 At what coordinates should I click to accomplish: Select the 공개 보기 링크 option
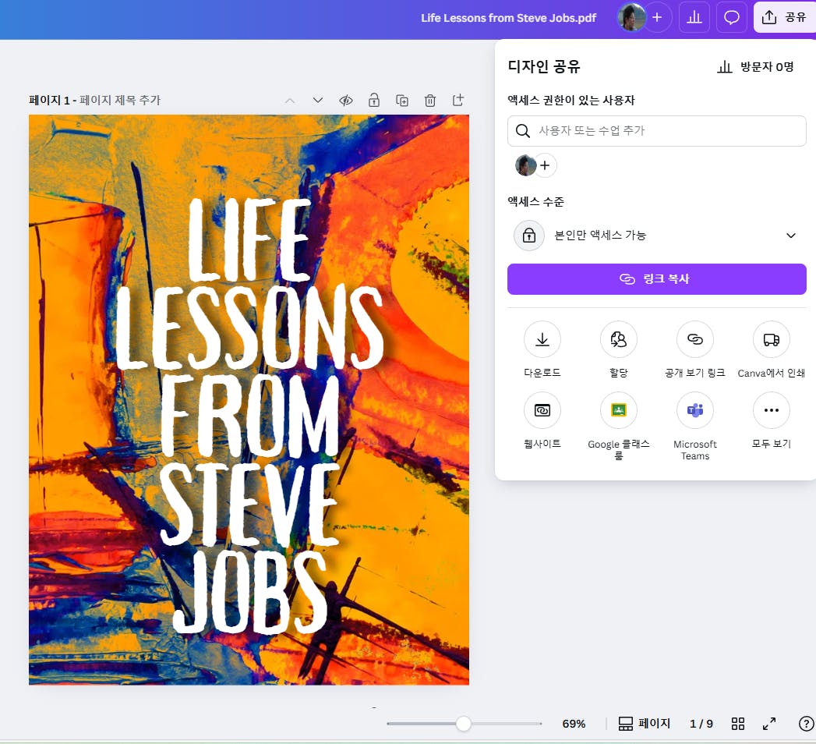[x=695, y=339]
